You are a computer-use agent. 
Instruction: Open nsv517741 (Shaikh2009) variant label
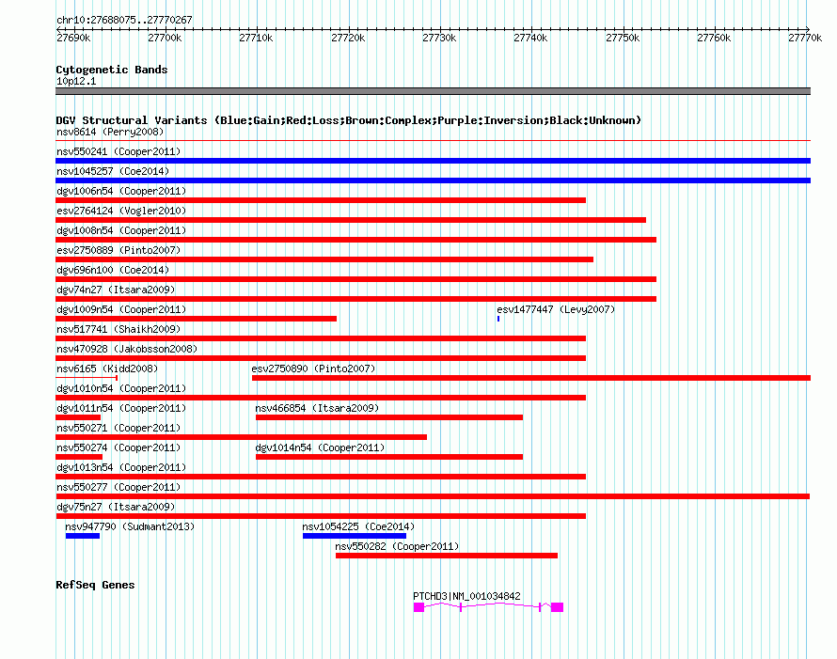coord(118,329)
